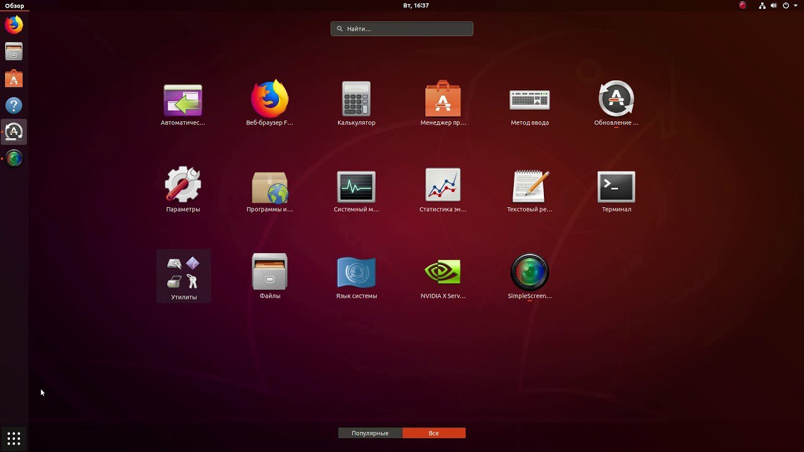Click the network icon in the top bar

tap(763, 5)
